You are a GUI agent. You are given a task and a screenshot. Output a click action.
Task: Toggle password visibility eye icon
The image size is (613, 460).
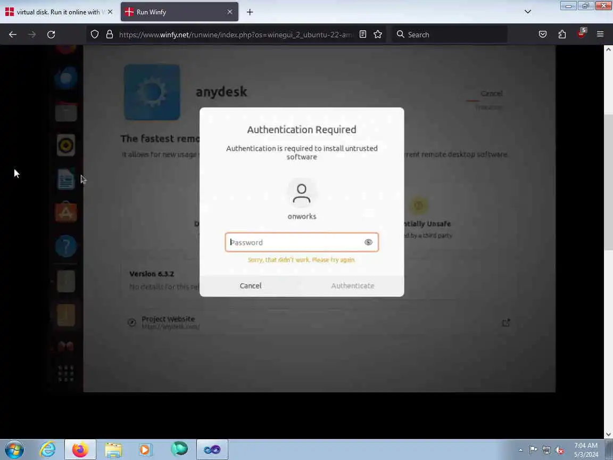[368, 242]
